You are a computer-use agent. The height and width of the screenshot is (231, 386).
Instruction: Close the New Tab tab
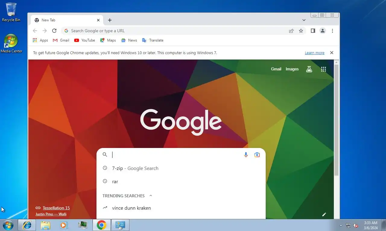(98, 20)
